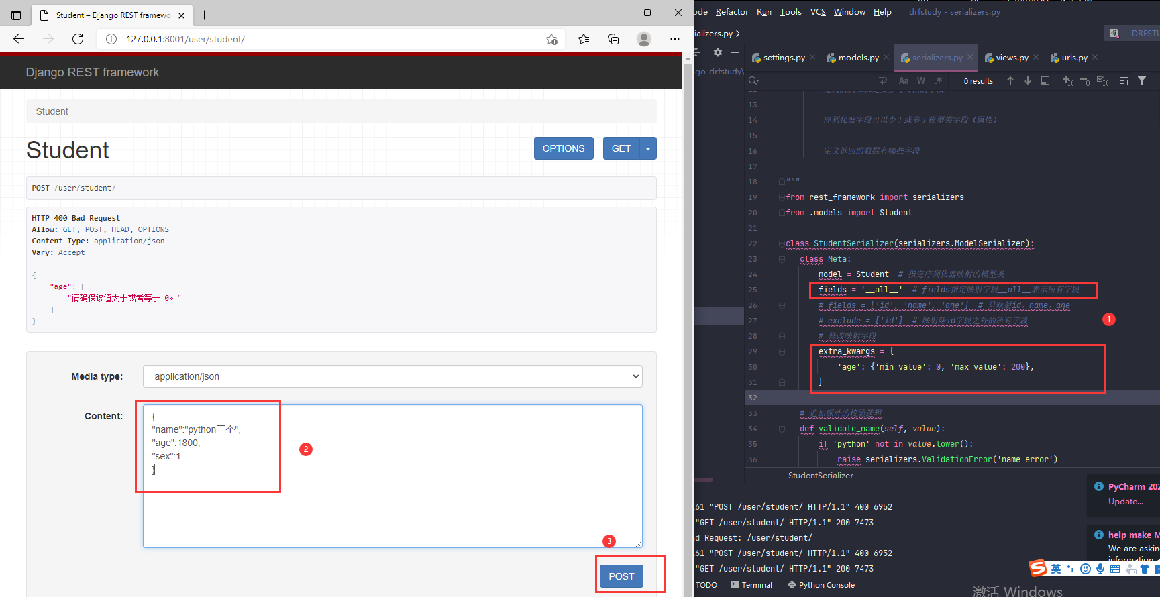Fold the import block marker on line 19
The image size is (1160, 597).
tap(782, 197)
